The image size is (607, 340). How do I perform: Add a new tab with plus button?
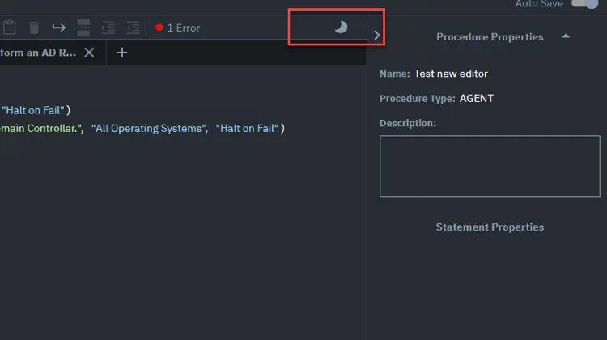point(122,53)
